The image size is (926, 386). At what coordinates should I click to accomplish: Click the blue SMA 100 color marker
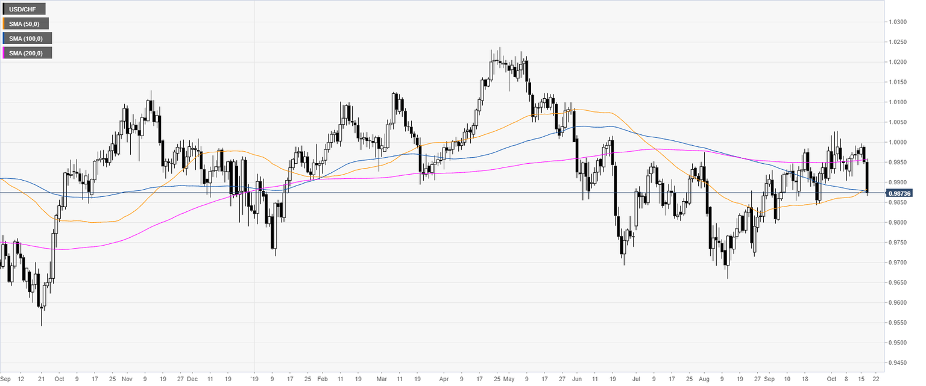tap(4, 38)
